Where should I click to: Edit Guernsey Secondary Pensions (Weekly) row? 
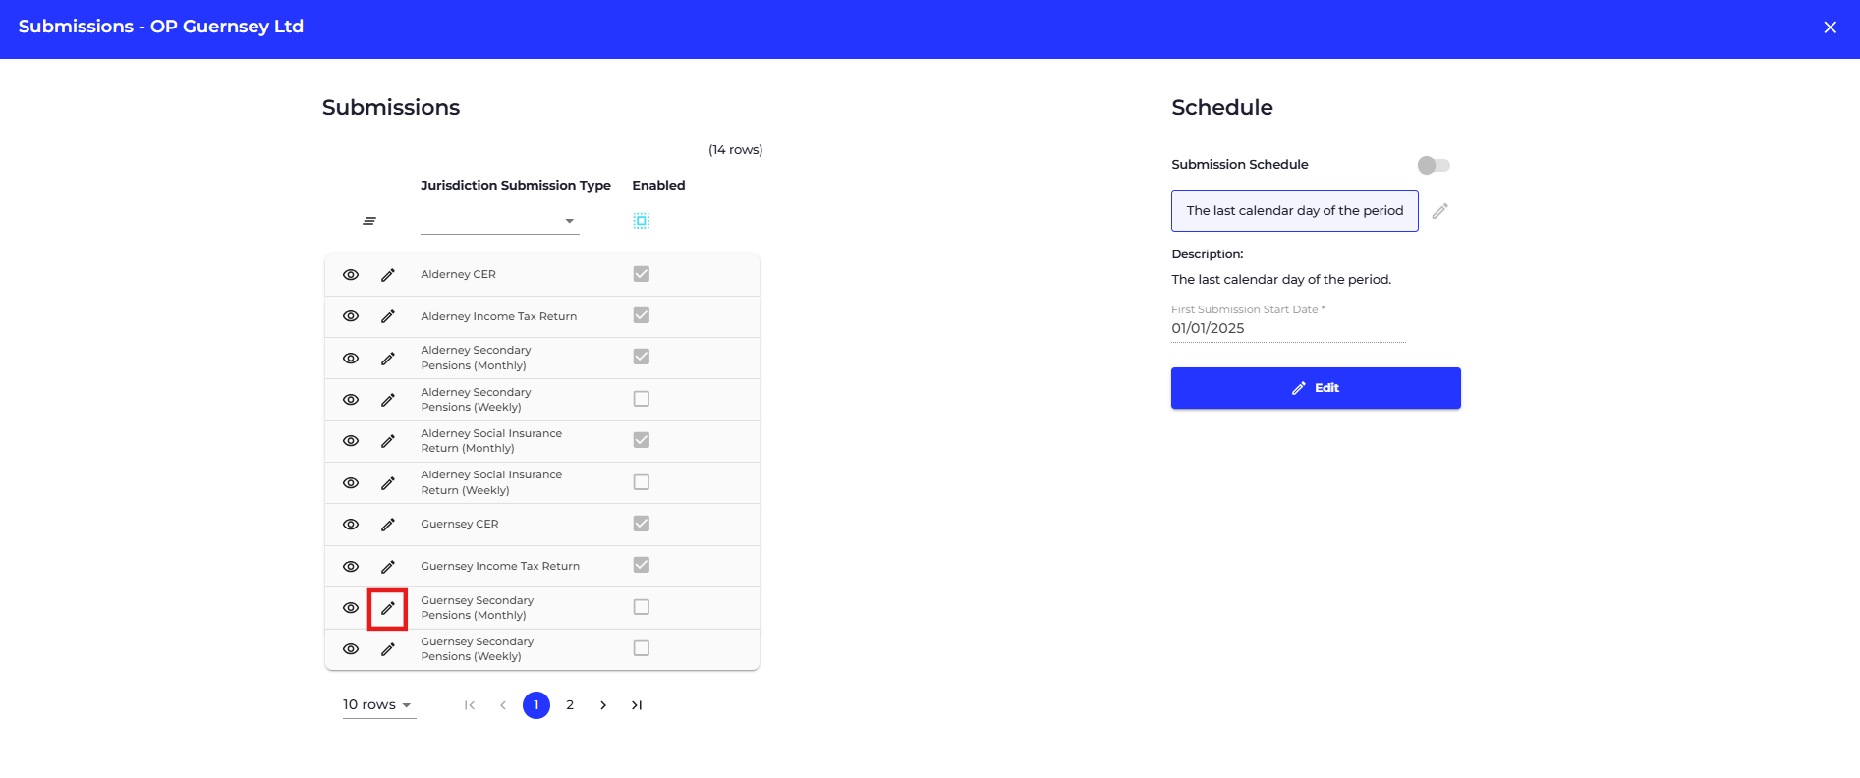click(388, 649)
